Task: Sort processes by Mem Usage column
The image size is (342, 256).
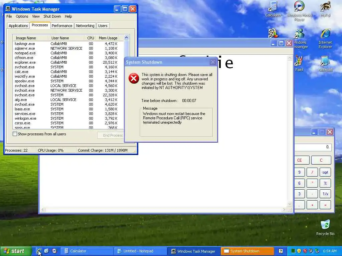Action: pyautogui.click(x=108, y=38)
